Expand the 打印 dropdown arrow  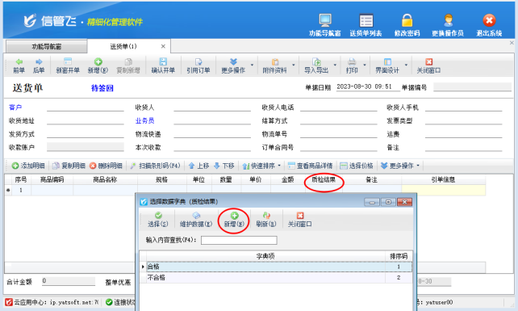click(365, 65)
